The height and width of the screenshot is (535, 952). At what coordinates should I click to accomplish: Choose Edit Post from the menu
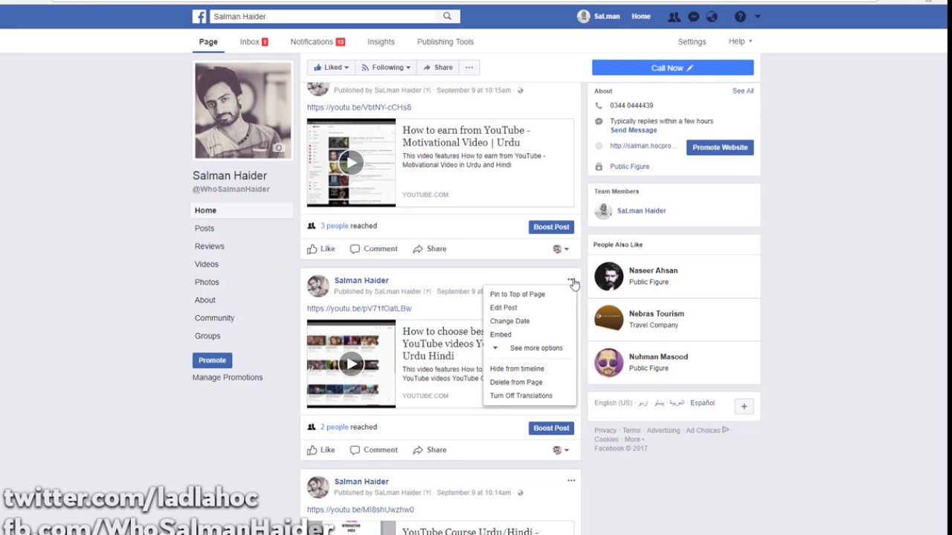click(504, 308)
